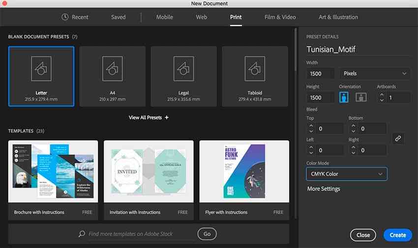Select the Print tab

click(x=236, y=17)
